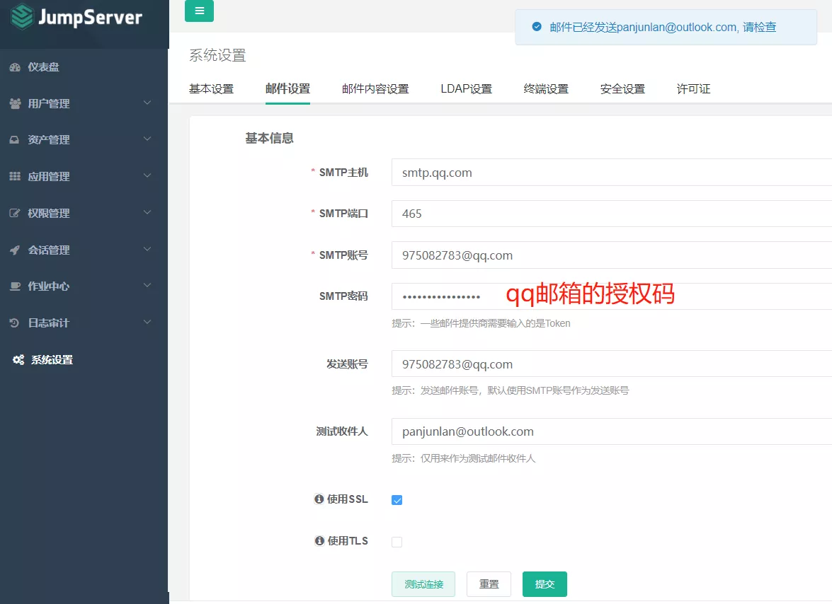Expand the 权限管理 menu chevron
The width and height of the screenshot is (832, 604).
147,213
